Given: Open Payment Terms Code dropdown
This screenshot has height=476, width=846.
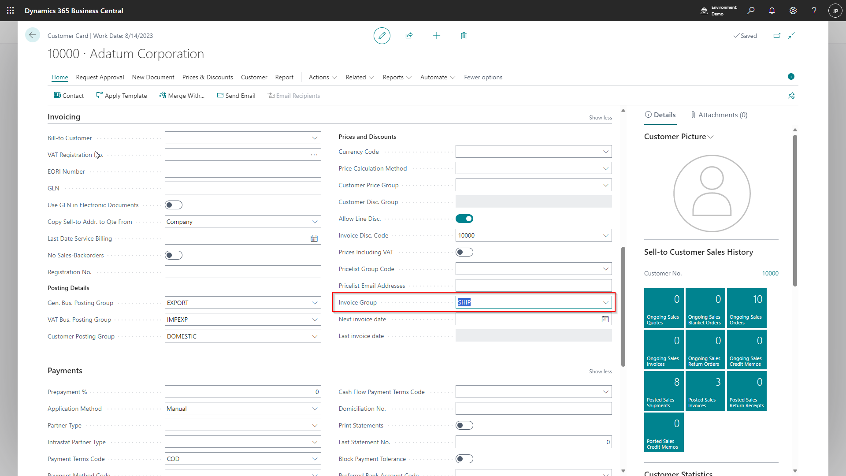Looking at the screenshot, I should tap(315, 459).
